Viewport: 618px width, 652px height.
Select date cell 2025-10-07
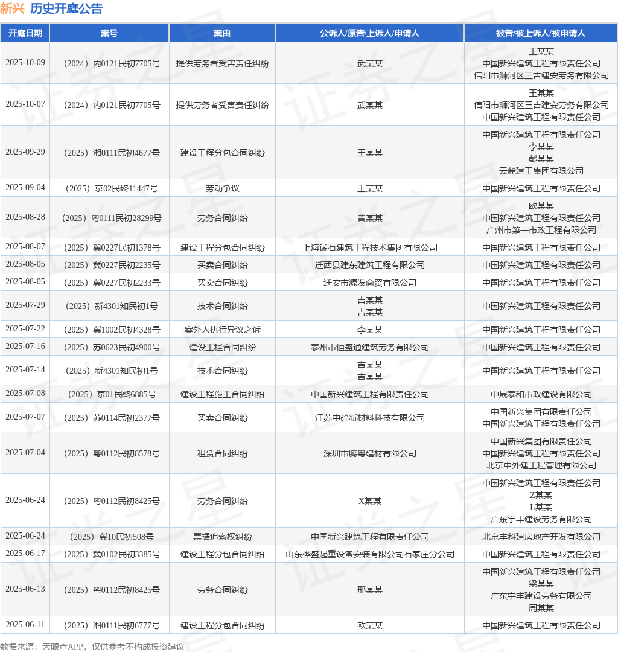tap(25, 104)
